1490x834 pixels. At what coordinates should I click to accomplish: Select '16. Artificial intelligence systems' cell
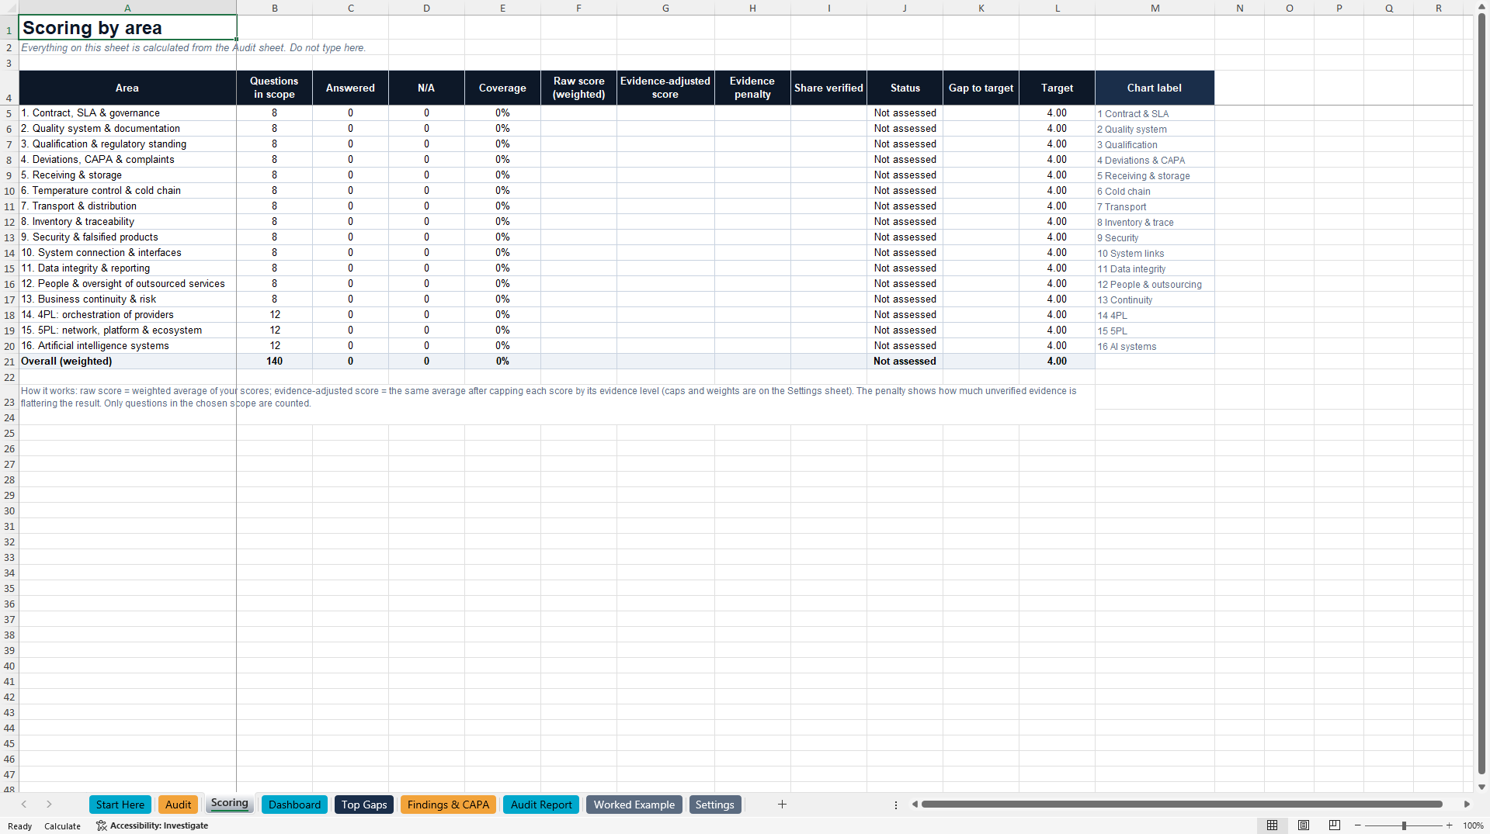pyautogui.click(x=127, y=346)
